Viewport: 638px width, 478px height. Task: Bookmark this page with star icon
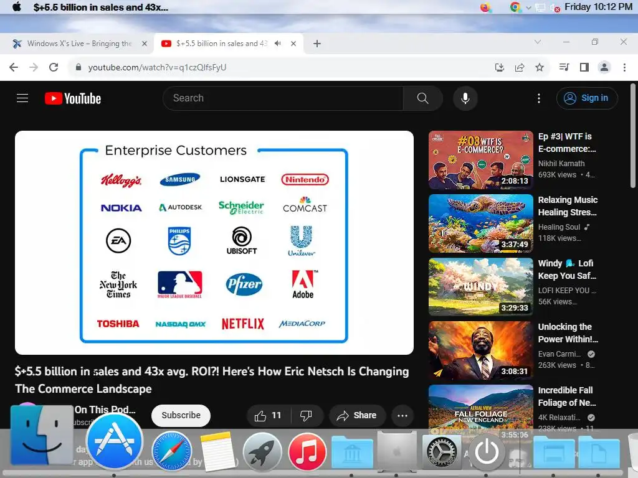540,67
